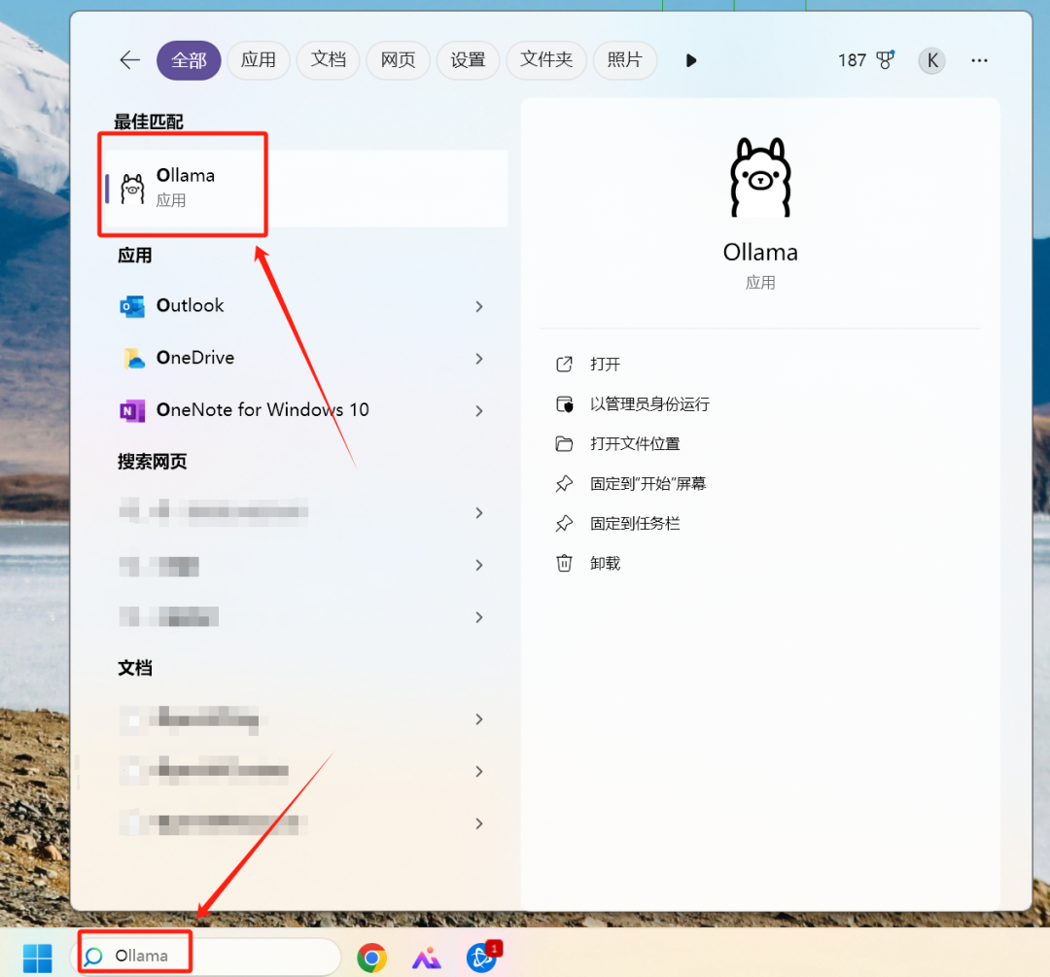Expand the first document result chevron

[478, 719]
